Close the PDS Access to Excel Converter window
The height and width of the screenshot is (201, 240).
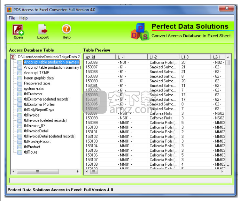tap(226, 8)
